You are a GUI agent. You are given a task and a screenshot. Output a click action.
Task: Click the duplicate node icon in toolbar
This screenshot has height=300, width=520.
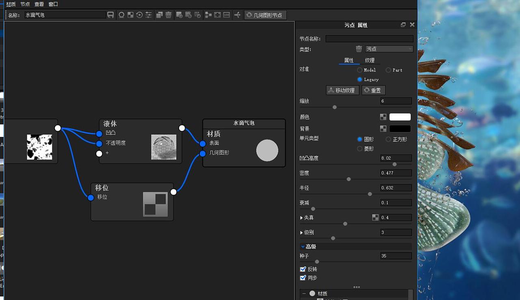(x=160, y=15)
